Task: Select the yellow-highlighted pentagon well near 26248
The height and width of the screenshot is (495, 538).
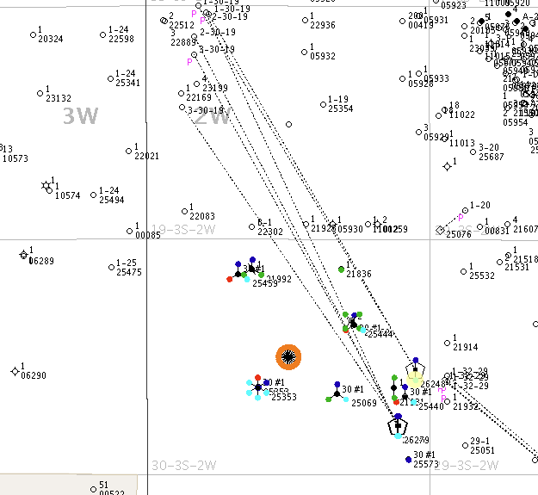Action: [415, 377]
